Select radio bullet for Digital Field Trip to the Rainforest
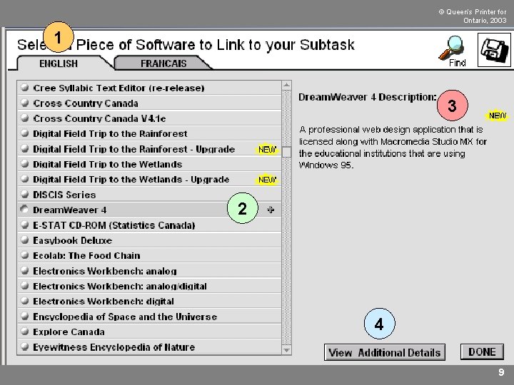This screenshot has height=385, width=514. tap(24, 133)
